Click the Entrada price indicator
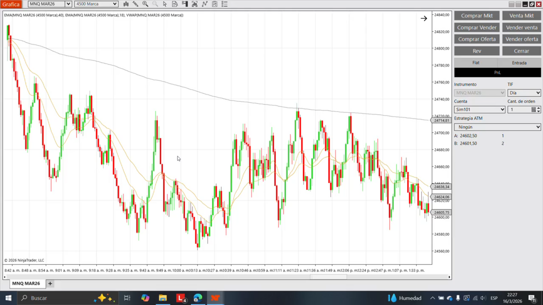Screen dimensions: 543x305 pos(519,63)
